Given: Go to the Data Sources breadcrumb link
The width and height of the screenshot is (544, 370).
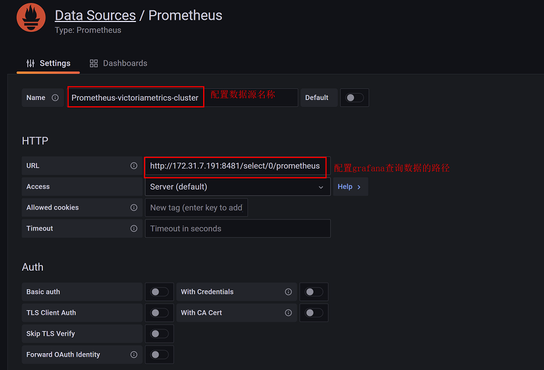Looking at the screenshot, I should [x=95, y=15].
